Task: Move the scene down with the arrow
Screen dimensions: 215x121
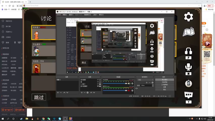Action: 67,92
